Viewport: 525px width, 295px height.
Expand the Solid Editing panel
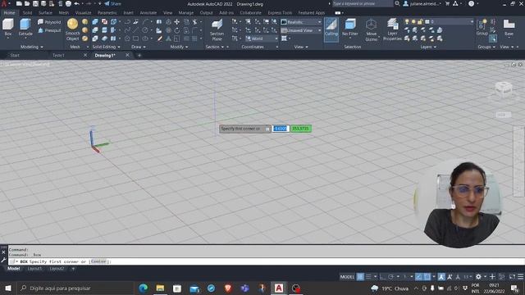click(106, 47)
